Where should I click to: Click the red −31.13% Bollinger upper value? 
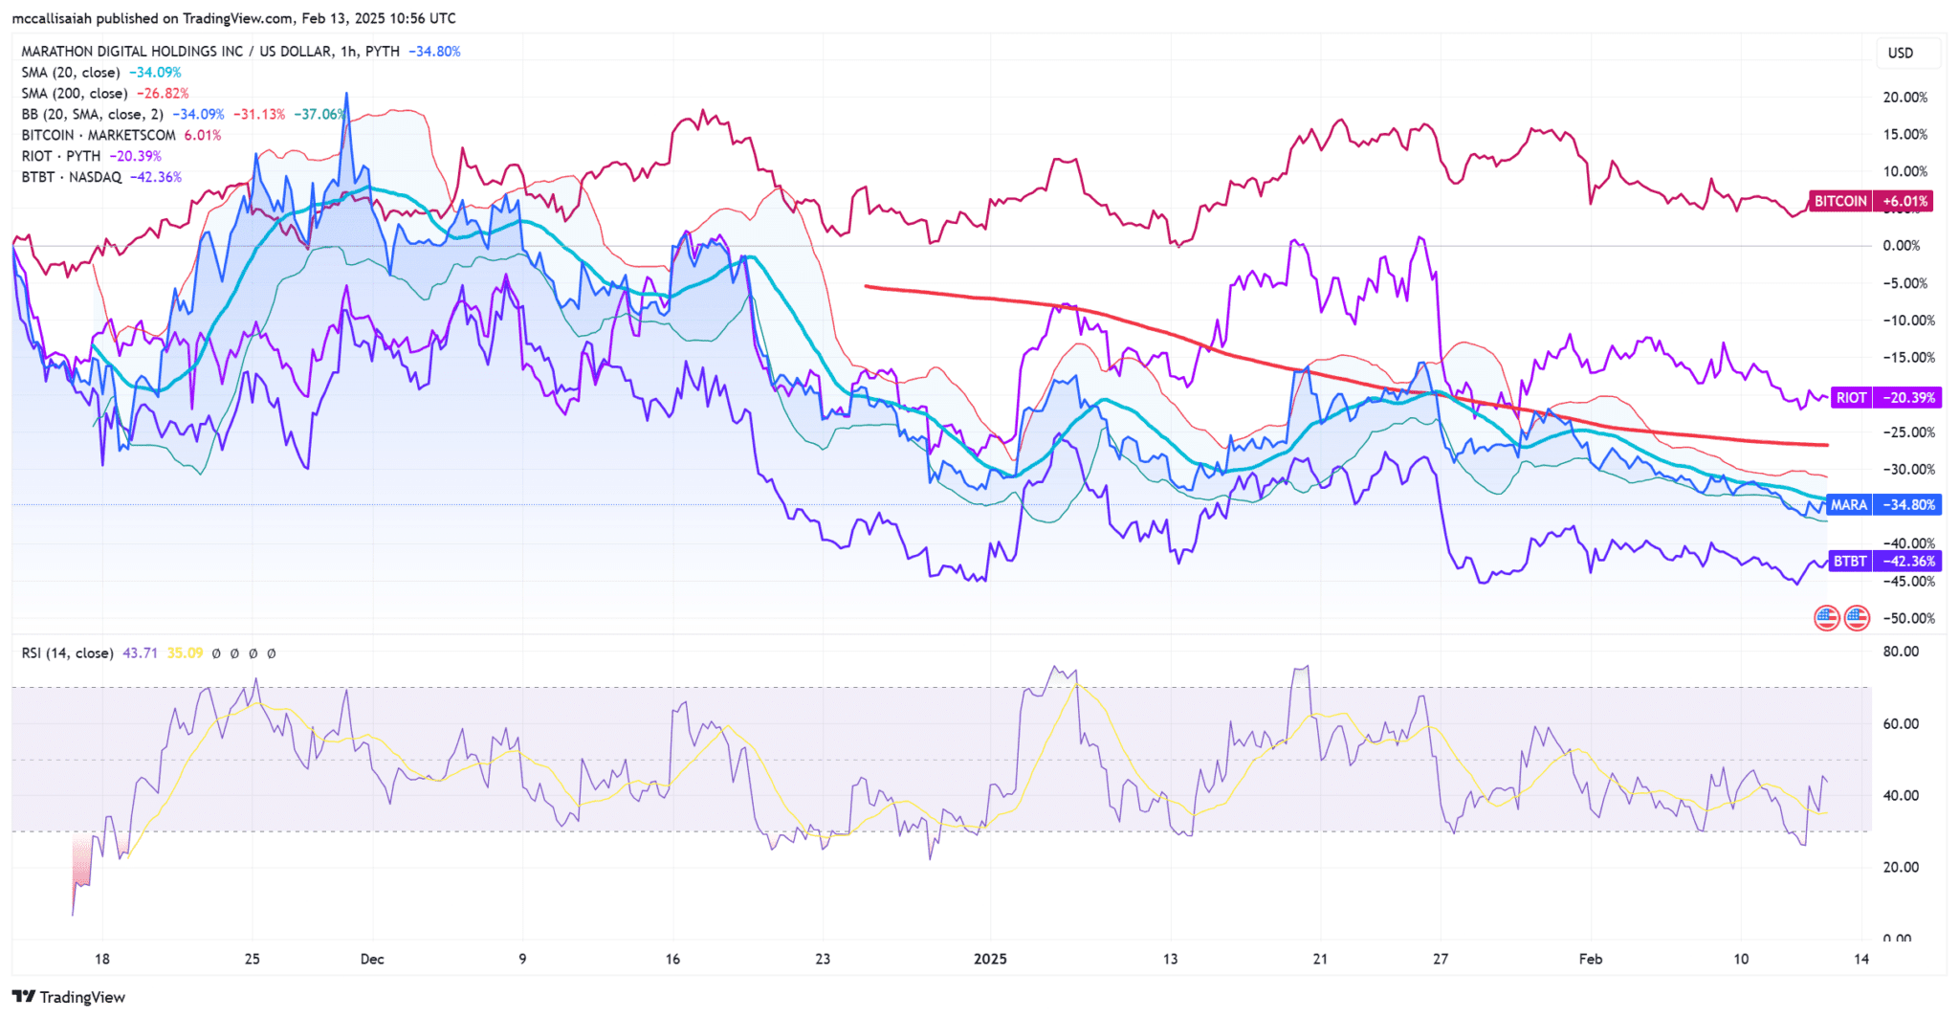[259, 114]
